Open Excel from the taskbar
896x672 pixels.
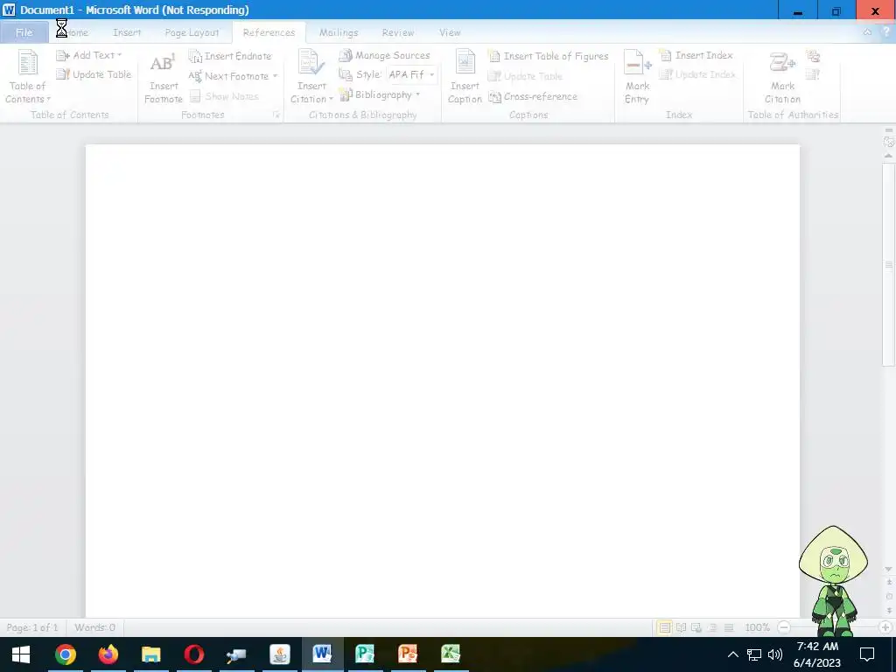(451, 654)
